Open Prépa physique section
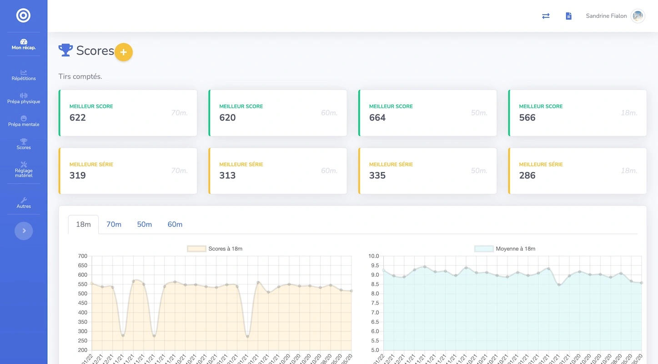Image resolution: width=658 pixels, height=364 pixels. [24, 98]
